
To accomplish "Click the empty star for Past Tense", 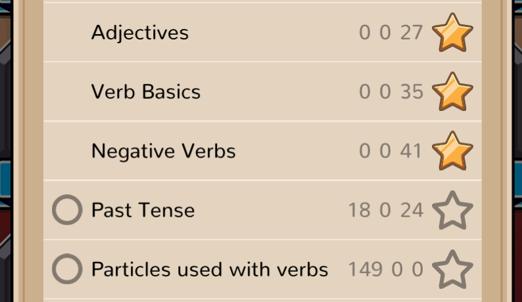I will 452,210.
